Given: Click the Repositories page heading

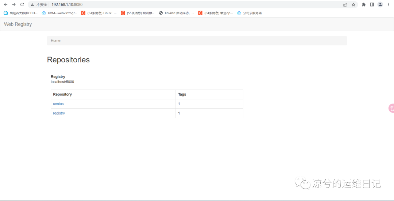Looking at the screenshot, I should (68, 60).
